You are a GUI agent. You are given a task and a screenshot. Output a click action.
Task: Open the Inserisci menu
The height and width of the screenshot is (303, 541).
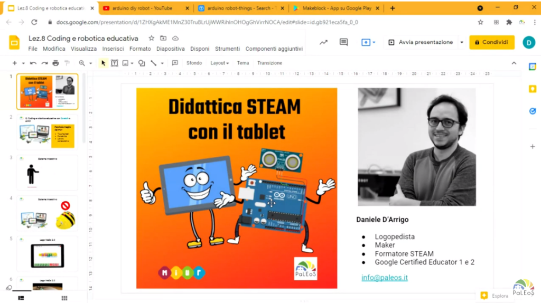click(113, 49)
